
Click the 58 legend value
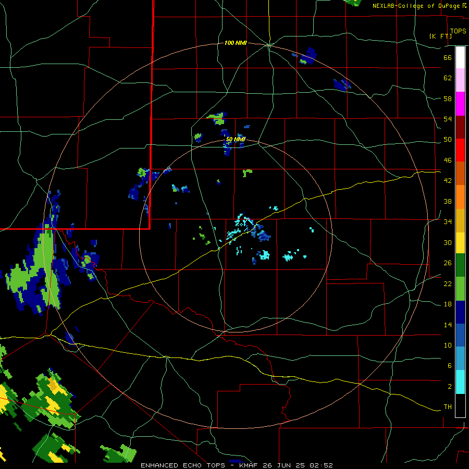448,98
